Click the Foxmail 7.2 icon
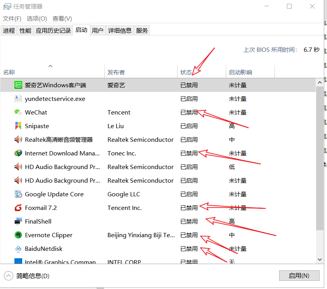The width and height of the screenshot is (327, 289). point(18,208)
